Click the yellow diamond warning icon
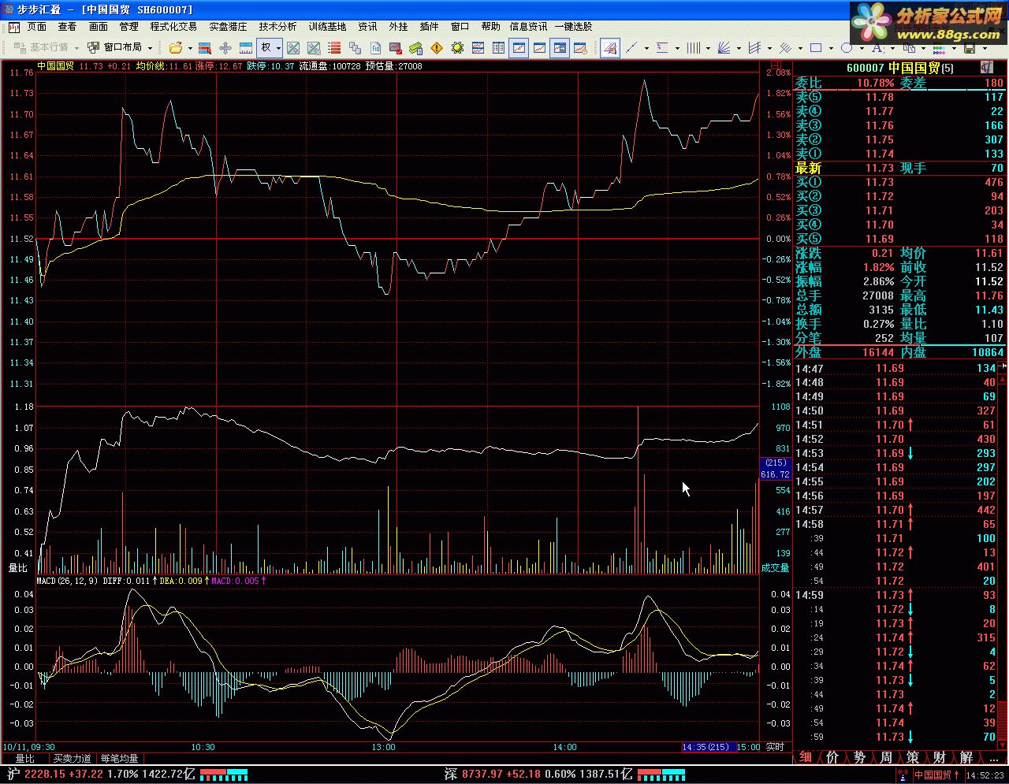This screenshot has height=784, width=1009. [x=437, y=48]
